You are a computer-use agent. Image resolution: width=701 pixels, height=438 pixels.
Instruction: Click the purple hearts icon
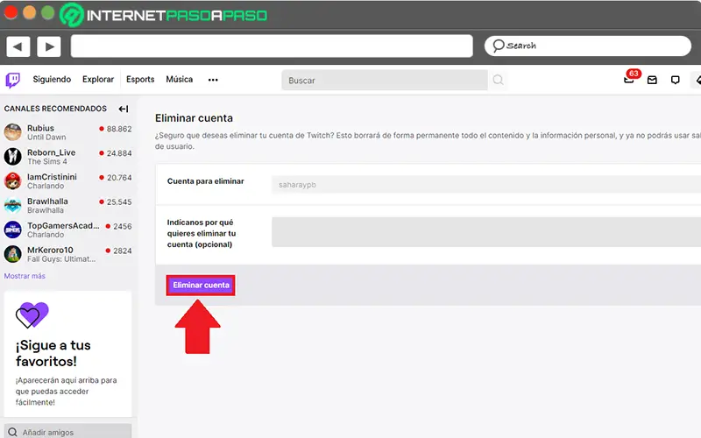click(x=32, y=314)
